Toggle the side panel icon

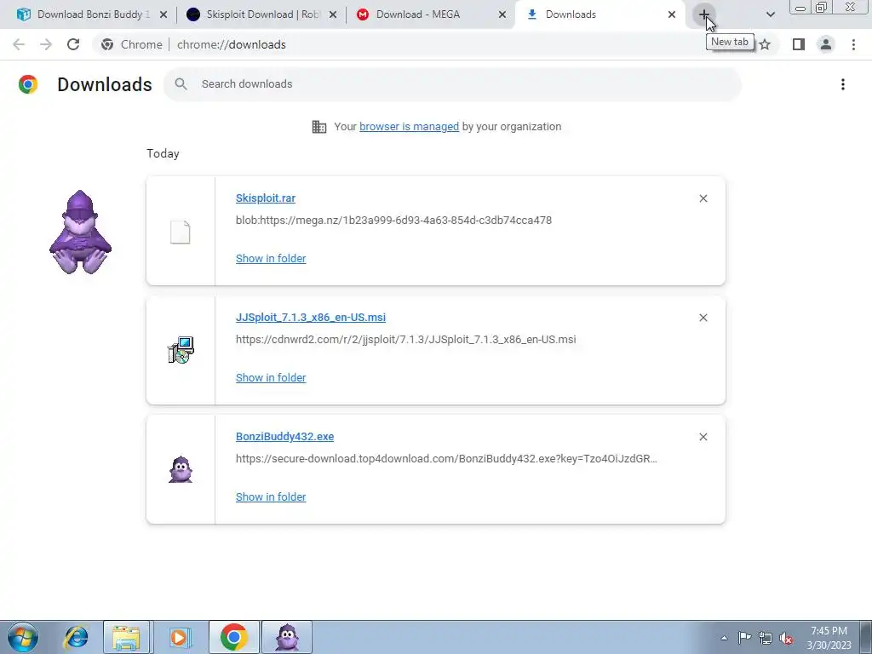tap(799, 44)
